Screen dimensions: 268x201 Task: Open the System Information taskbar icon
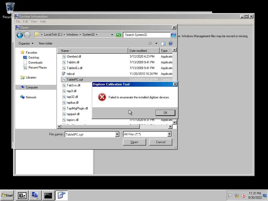35,195
